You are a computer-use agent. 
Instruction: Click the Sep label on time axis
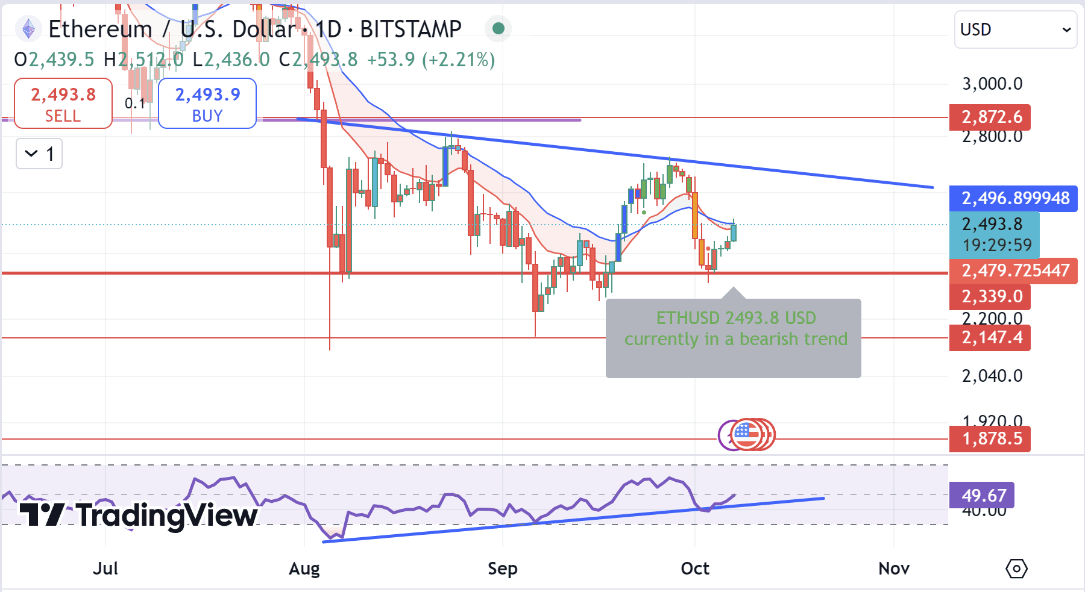click(x=503, y=569)
